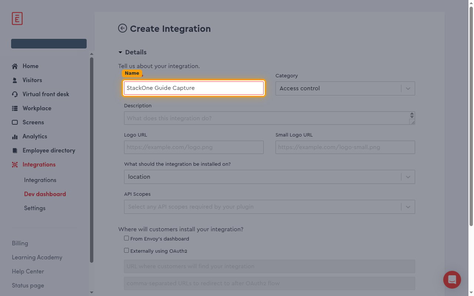The width and height of the screenshot is (474, 296).
Task: Select Integrations sub-item in sidebar
Action: (x=40, y=180)
